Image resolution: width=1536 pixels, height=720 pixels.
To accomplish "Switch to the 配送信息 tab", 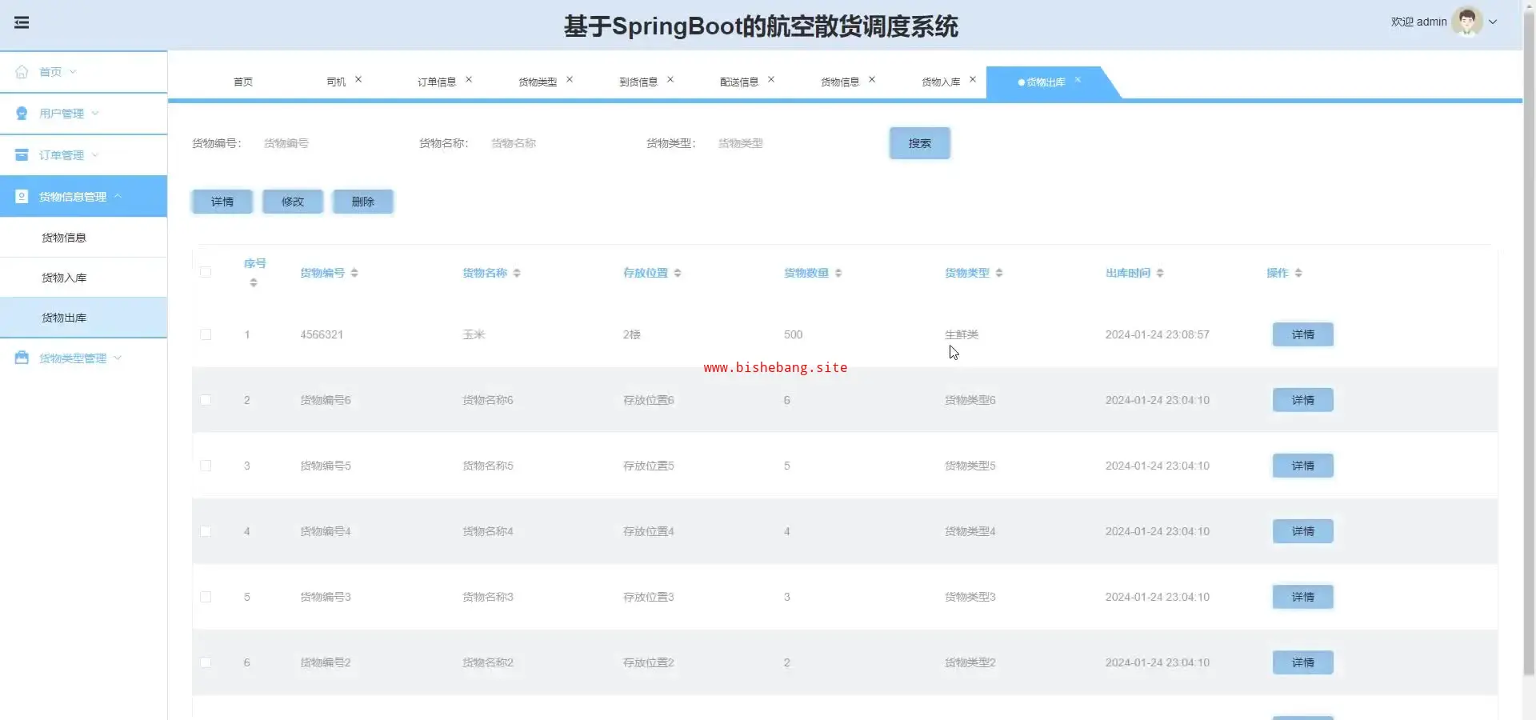I will (x=739, y=82).
